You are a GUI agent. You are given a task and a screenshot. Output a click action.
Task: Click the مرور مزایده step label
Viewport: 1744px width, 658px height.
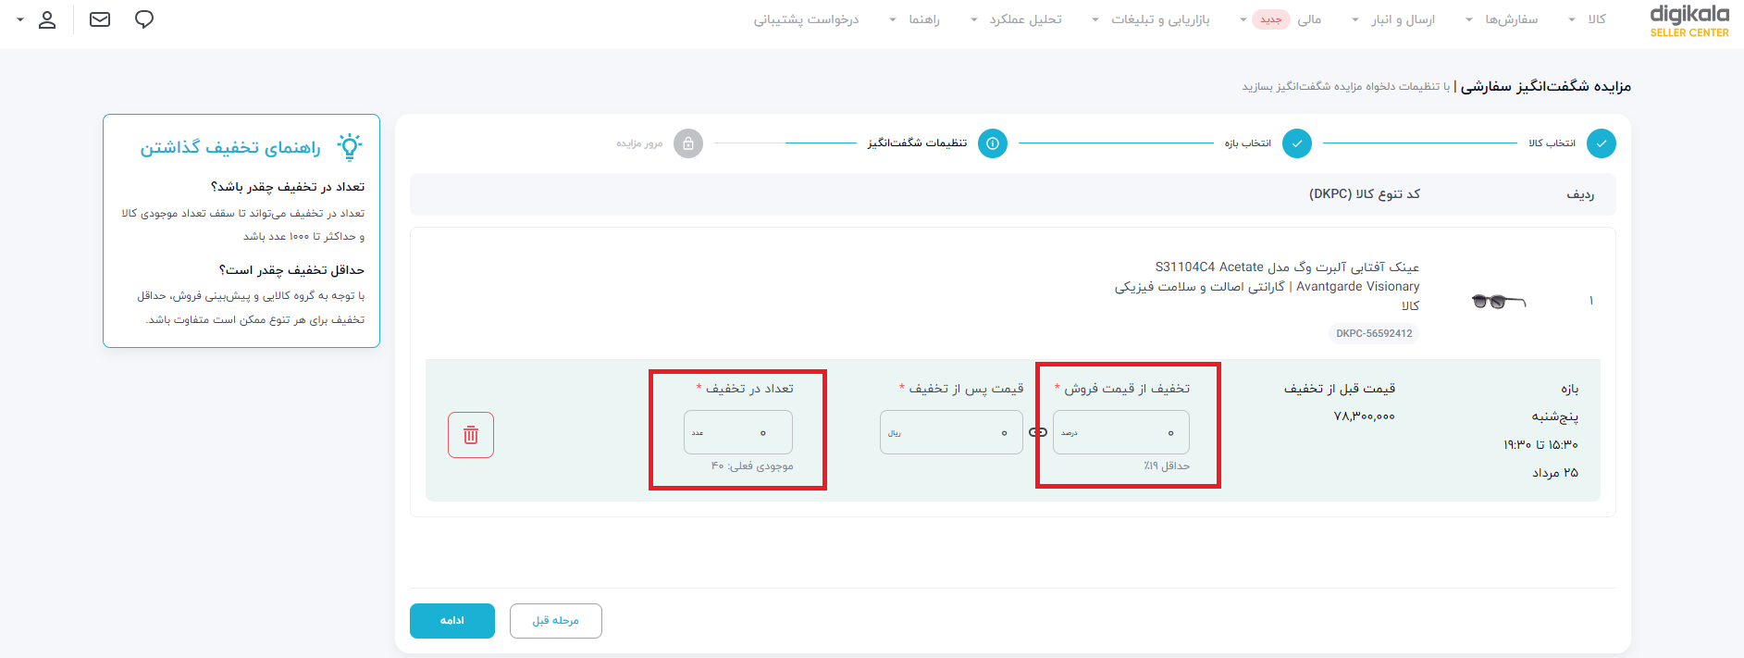pyautogui.click(x=639, y=143)
